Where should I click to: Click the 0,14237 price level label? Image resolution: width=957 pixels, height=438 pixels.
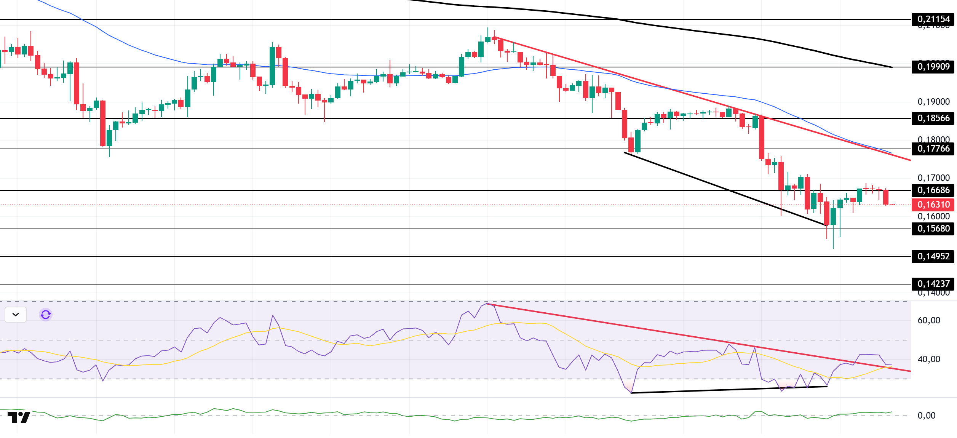pyautogui.click(x=933, y=284)
